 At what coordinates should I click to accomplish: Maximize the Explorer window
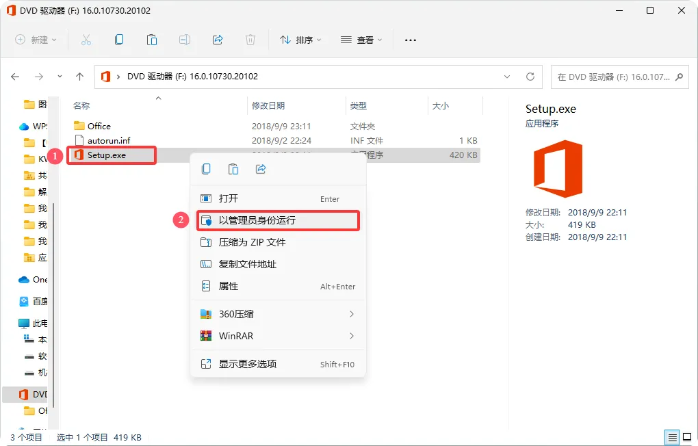tap(650, 10)
